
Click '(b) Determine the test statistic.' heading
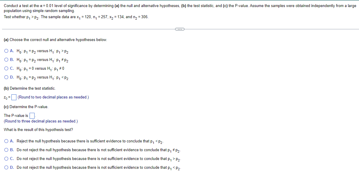30,88
